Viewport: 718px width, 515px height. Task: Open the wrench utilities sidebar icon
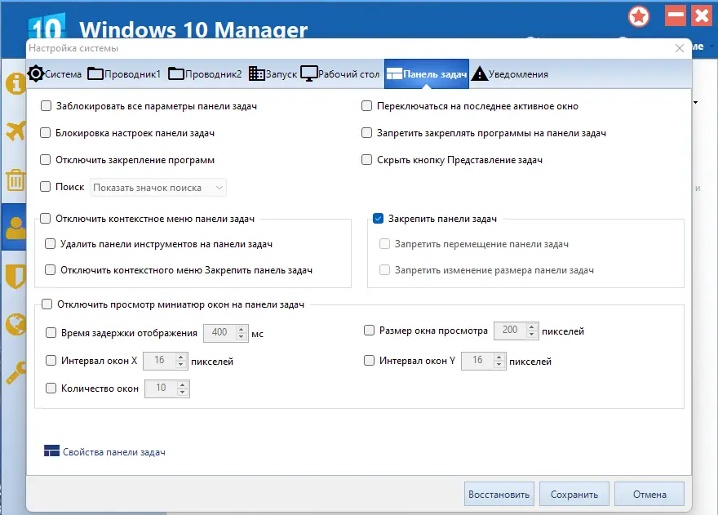click(x=16, y=372)
